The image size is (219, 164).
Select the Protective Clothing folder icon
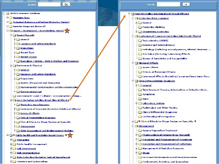point(140,27)
